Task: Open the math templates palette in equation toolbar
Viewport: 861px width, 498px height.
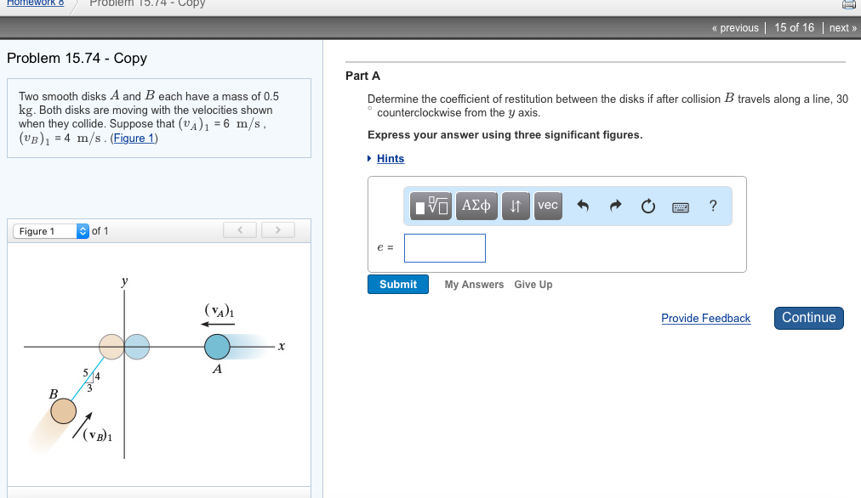Action: coord(430,206)
